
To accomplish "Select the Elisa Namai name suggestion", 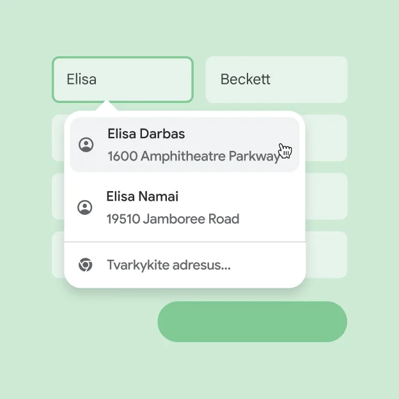I will tap(142, 196).
